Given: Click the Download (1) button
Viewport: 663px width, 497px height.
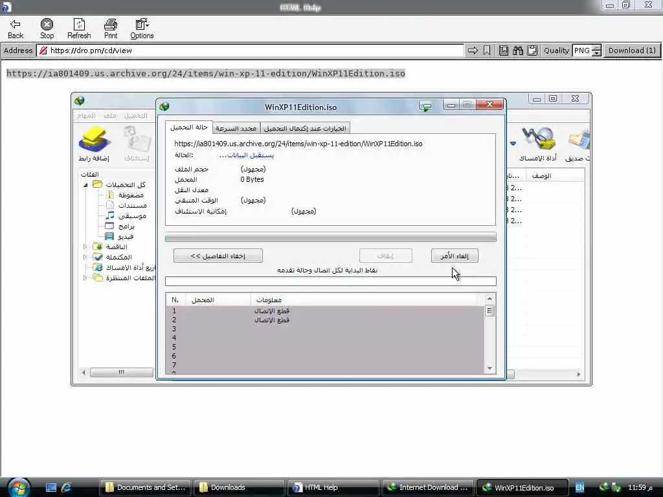Looking at the screenshot, I should point(632,50).
